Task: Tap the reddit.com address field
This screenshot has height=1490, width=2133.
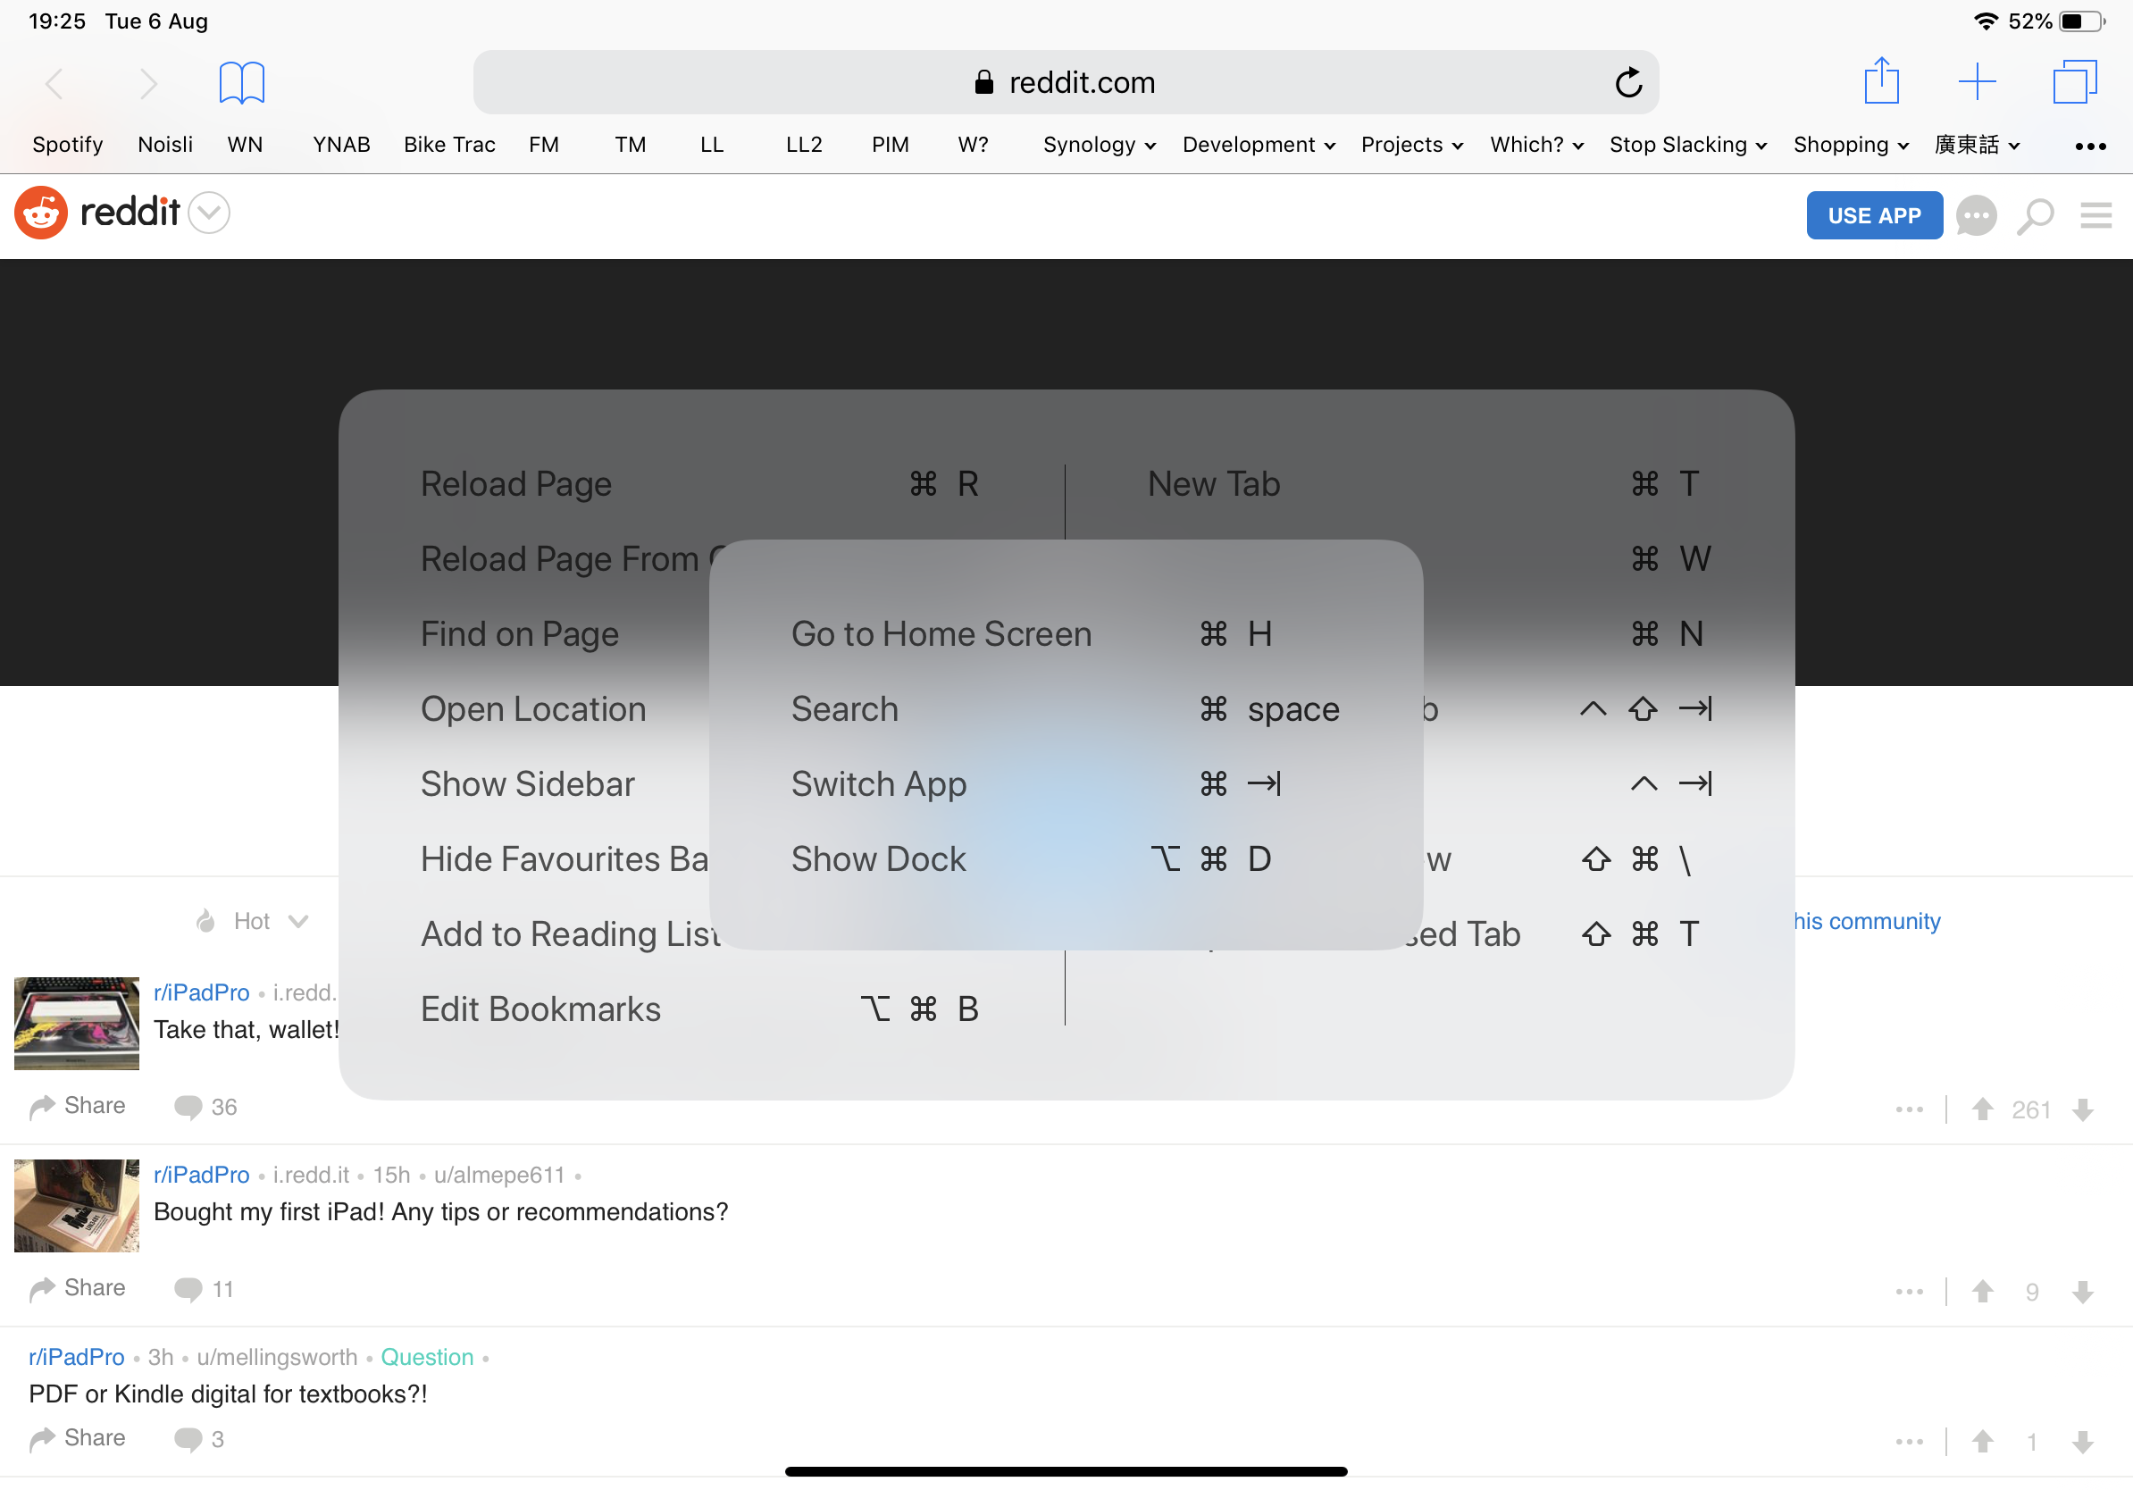Action: 1065,83
